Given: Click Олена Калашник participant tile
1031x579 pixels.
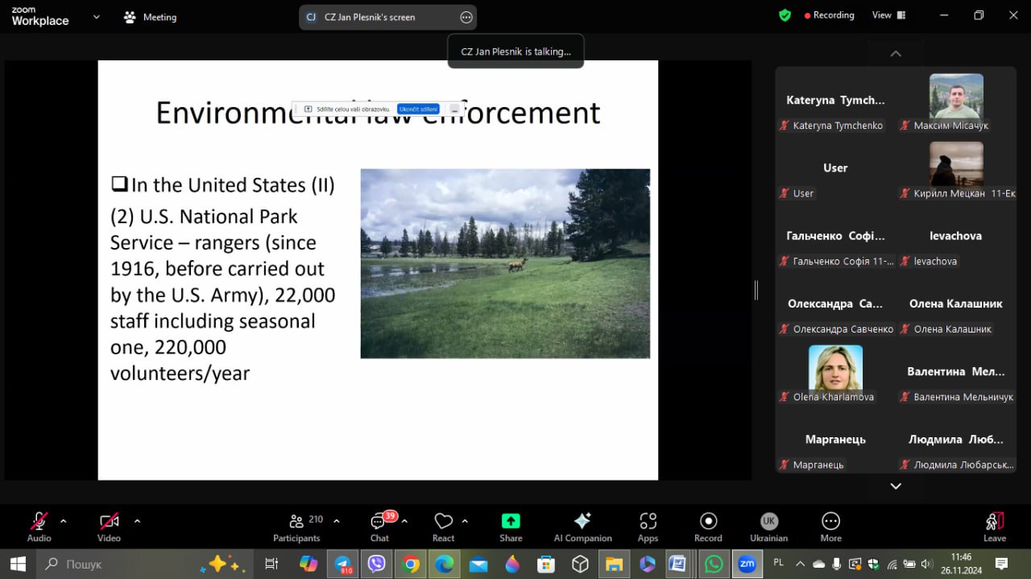Looking at the screenshot, I should 956,306.
